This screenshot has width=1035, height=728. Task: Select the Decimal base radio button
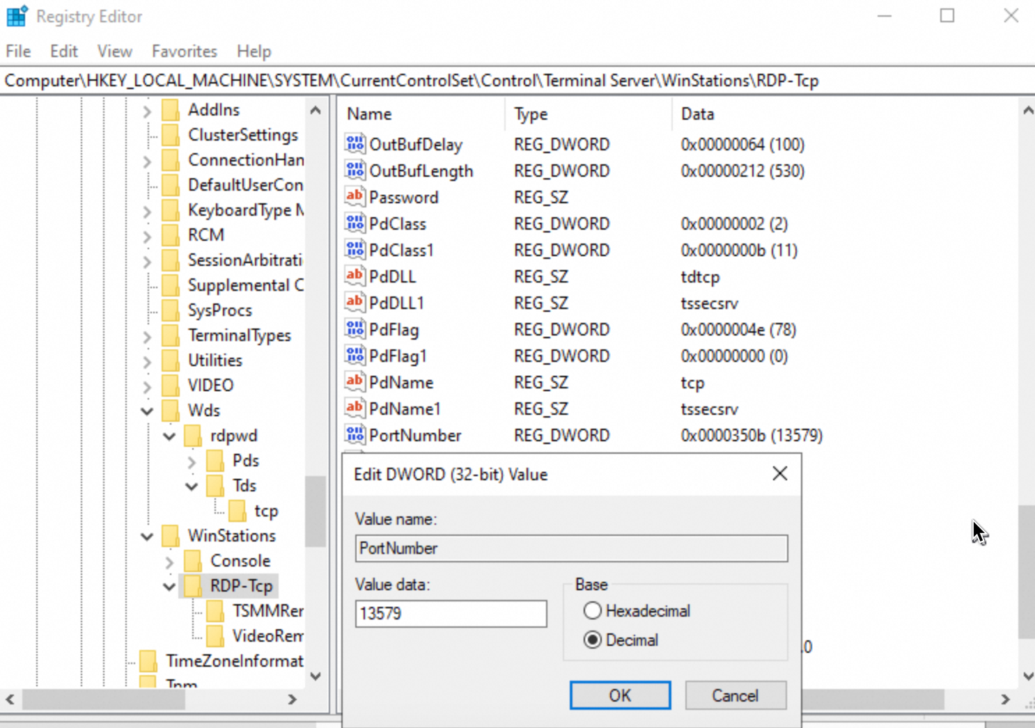[x=592, y=640]
